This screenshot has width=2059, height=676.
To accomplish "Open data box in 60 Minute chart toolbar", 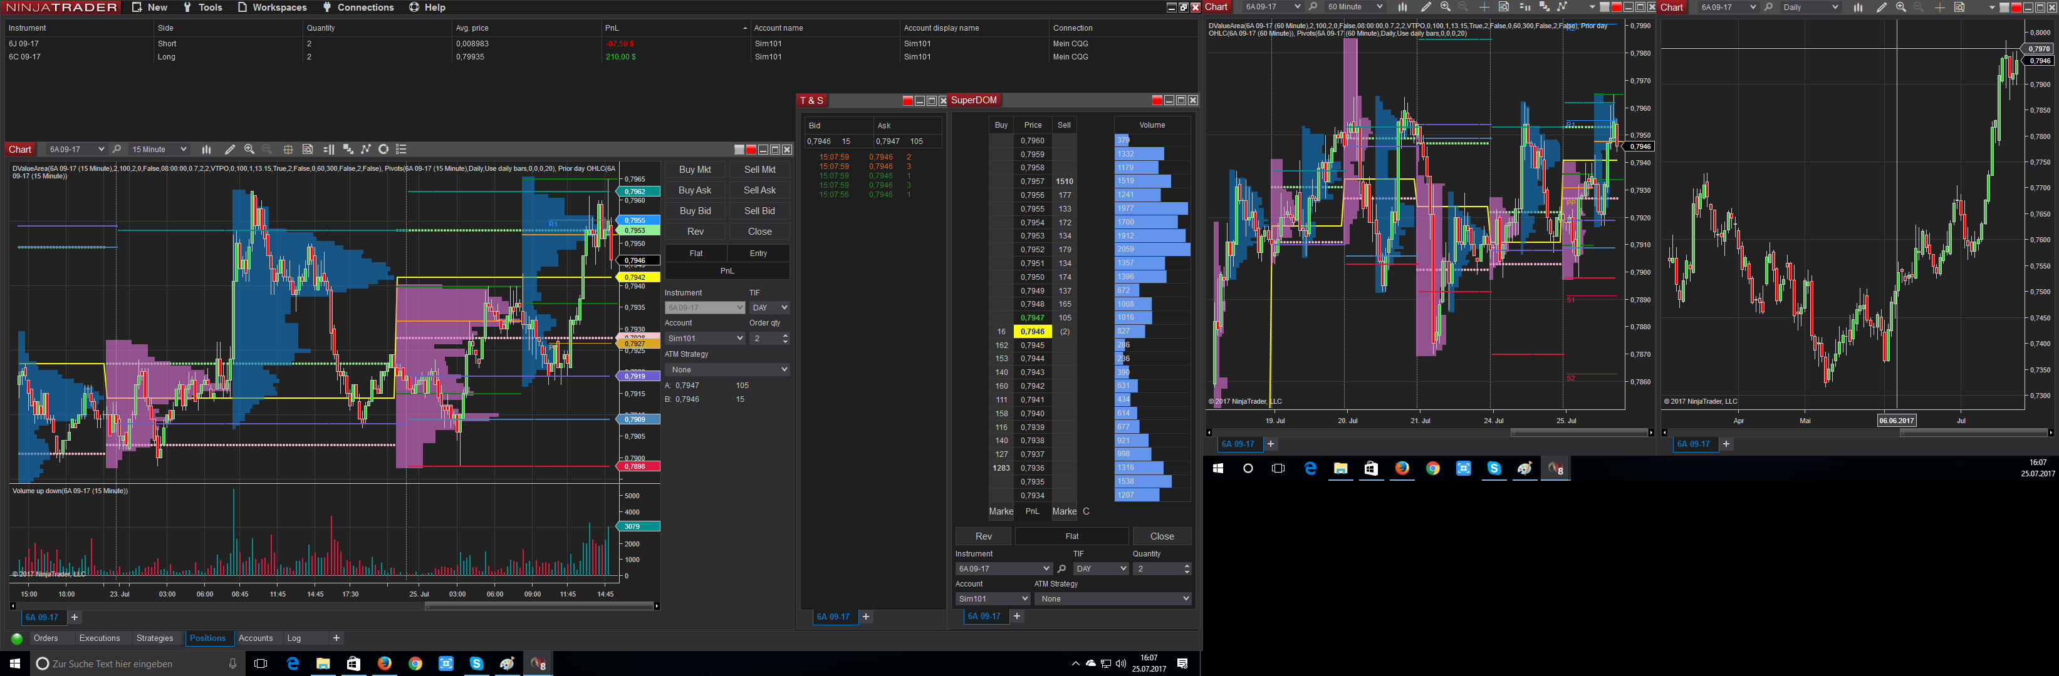I will 1503,7.
